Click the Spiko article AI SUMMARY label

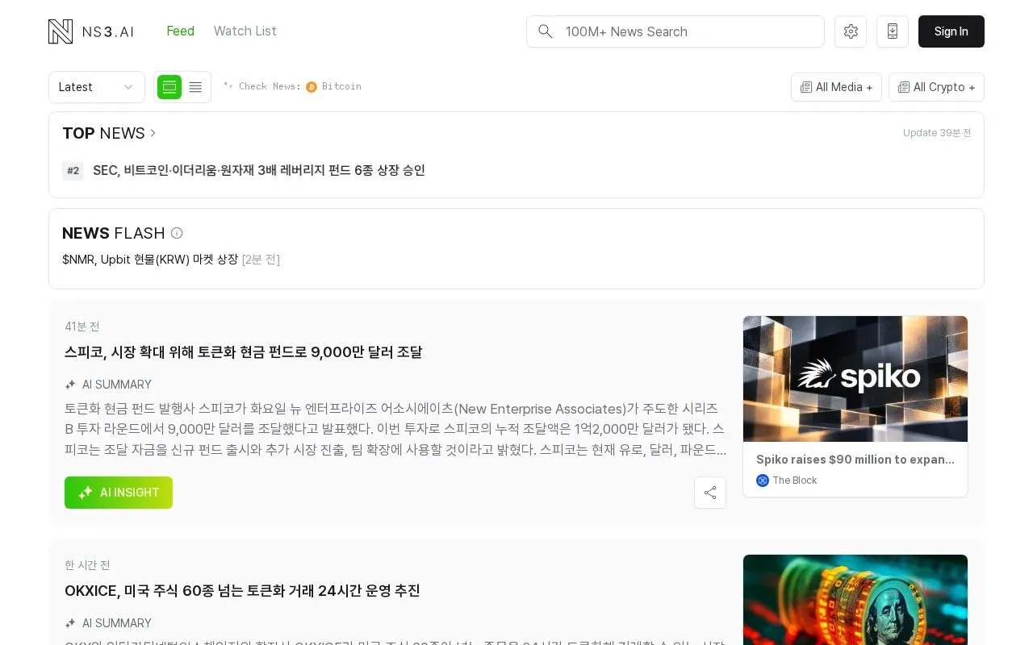(117, 385)
